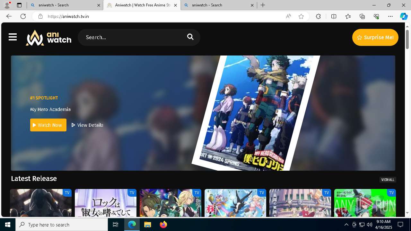Open Firefox from taskbar
Screen dimensions: 411x231
click(163, 225)
